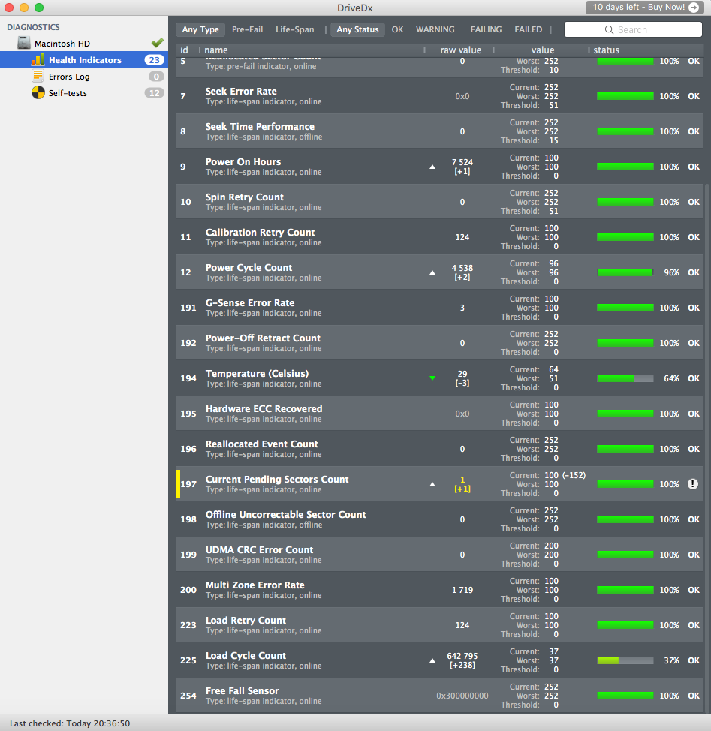This screenshot has height=731, width=711.
Task: Click arrow icon in Buy Now button
Action: (x=694, y=7)
